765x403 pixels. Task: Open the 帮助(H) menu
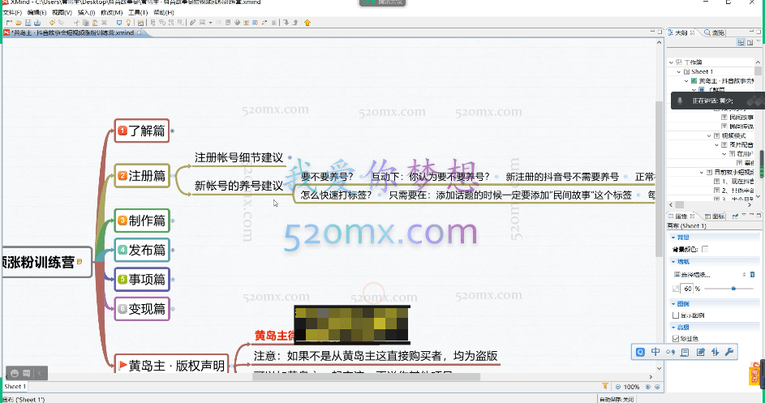click(x=163, y=12)
